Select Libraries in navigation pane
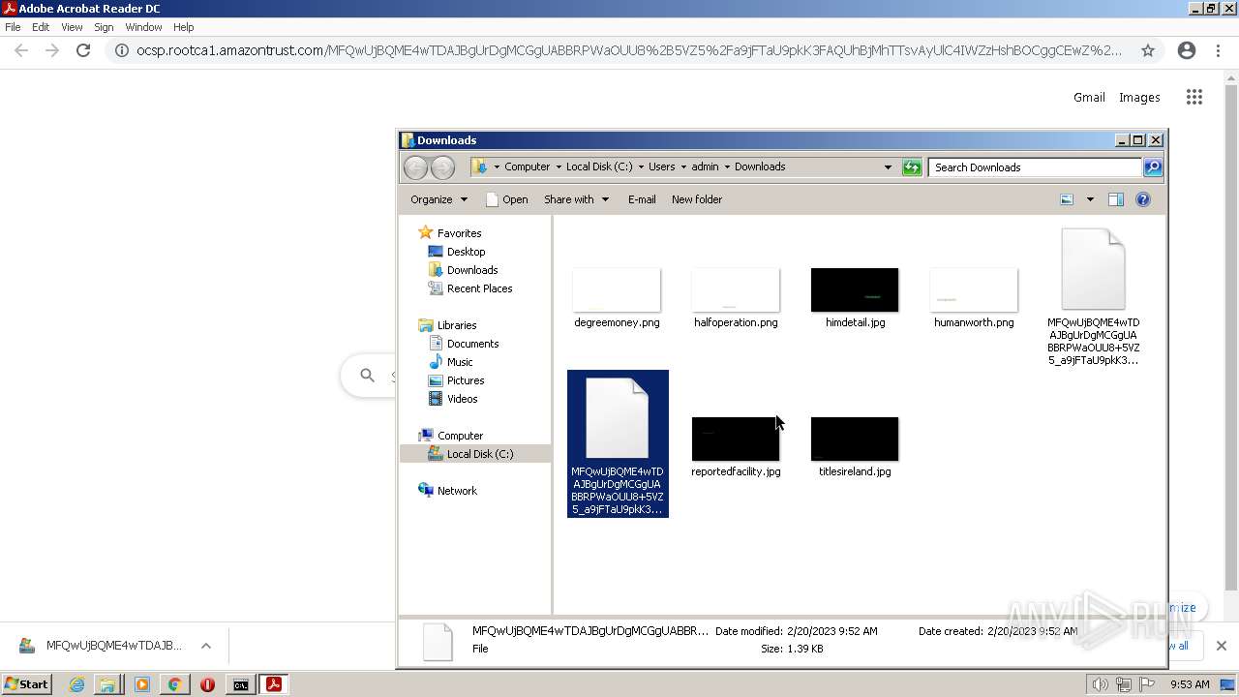The height and width of the screenshot is (697, 1239). coord(456,325)
